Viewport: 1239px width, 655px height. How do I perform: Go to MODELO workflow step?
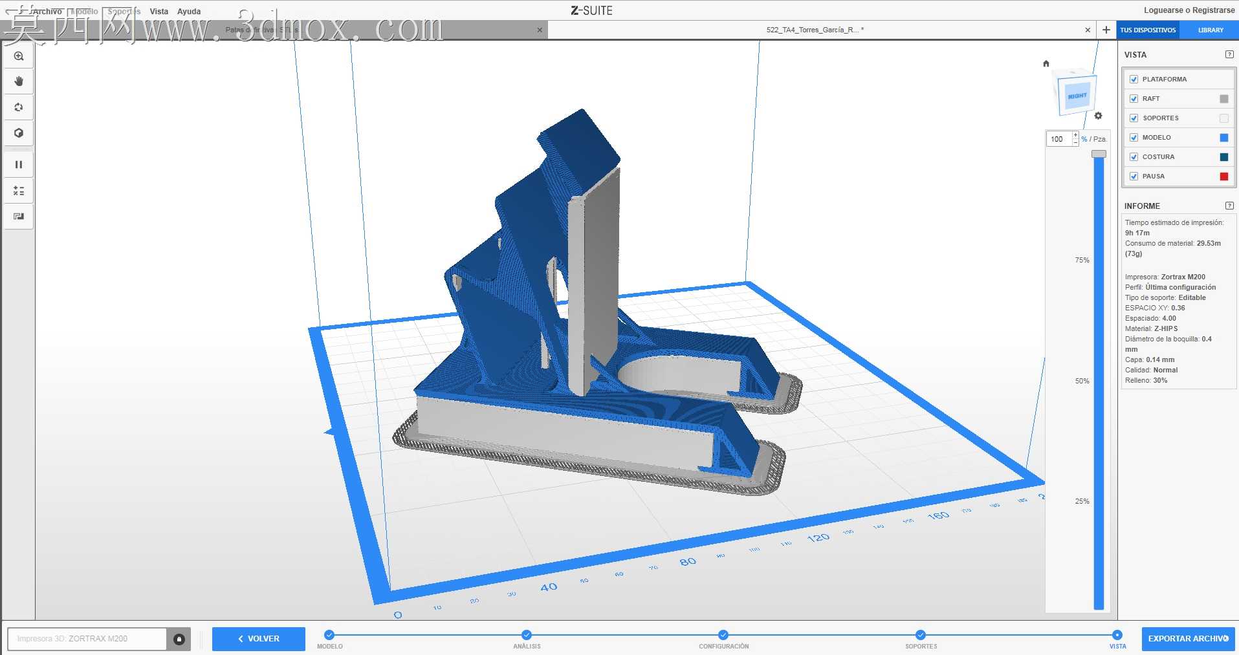329,635
